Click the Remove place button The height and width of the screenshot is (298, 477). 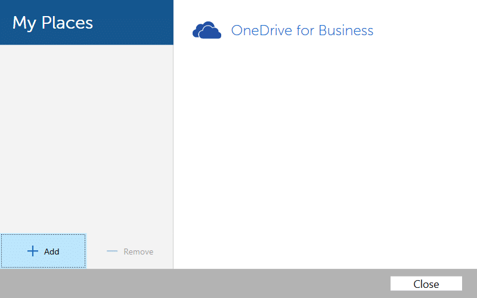coord(130,252)
